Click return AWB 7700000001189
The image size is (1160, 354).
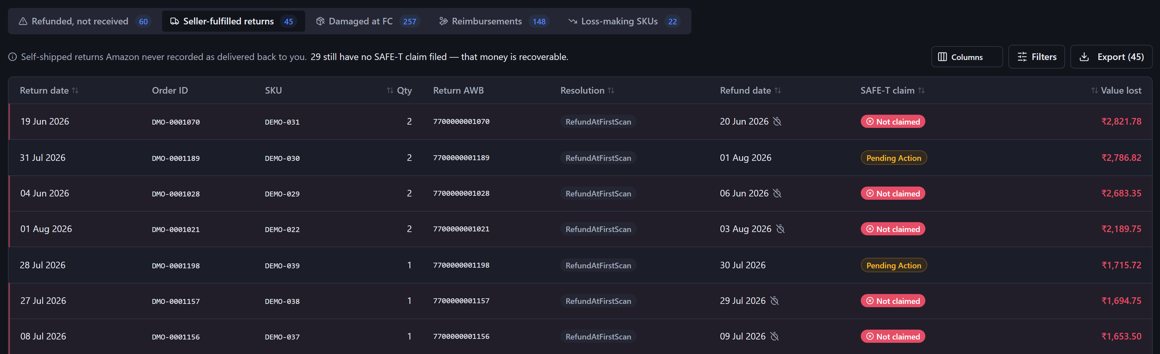461,158
